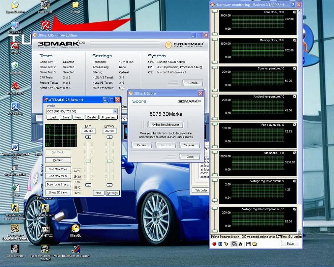The width and height of the screenshot is (334, 267).
Task: Select Condition Zero Gelöschte Szenen icon
Action: click(x=15, y=212)
